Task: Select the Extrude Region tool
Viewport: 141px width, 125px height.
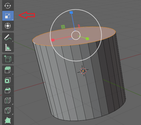Action: 8,70
